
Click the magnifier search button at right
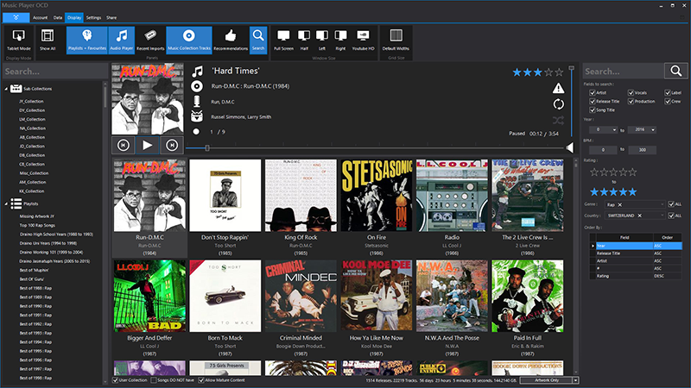tap(676, 71)
